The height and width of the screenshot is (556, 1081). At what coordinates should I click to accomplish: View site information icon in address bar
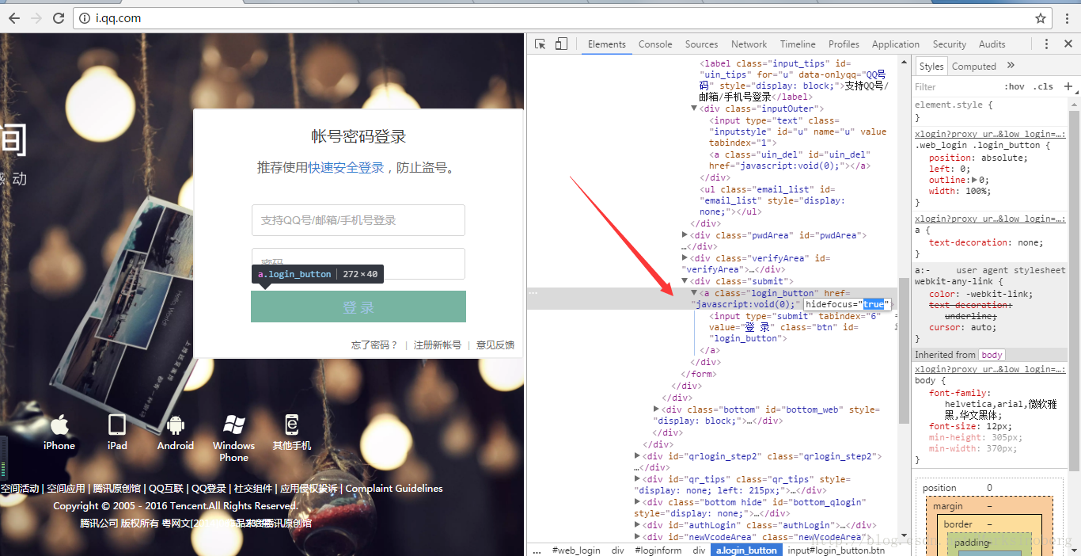pos(85,18)
